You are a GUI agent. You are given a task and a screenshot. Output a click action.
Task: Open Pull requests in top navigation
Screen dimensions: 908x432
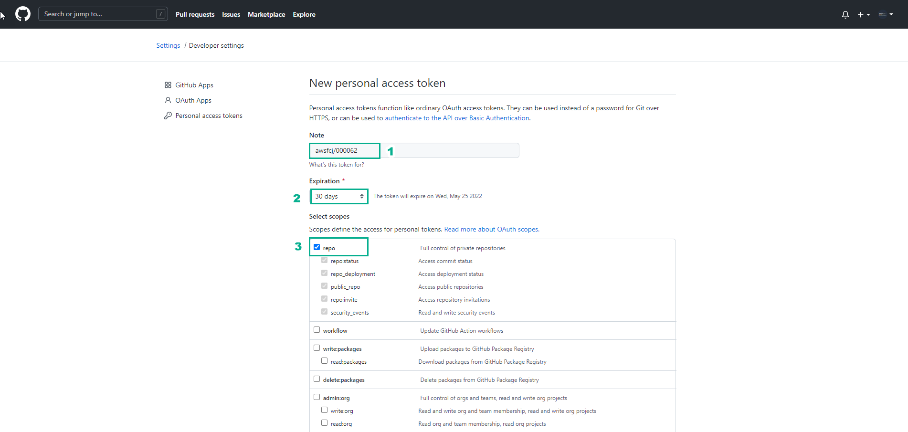tap(195, 14)
